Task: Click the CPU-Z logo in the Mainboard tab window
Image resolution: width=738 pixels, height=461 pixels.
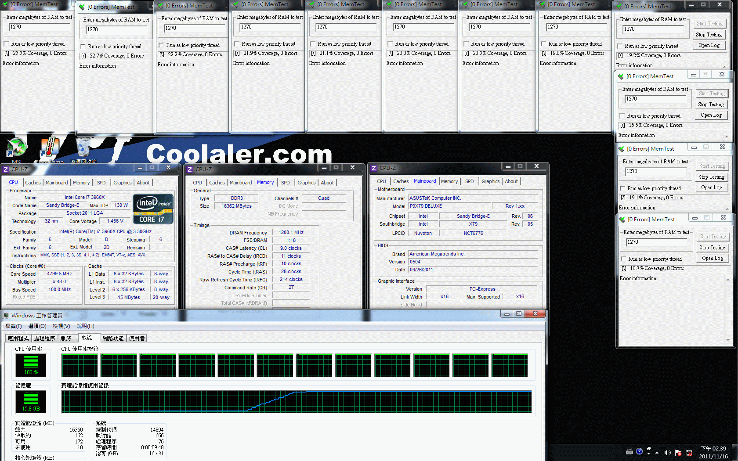Action: [374, 168]
